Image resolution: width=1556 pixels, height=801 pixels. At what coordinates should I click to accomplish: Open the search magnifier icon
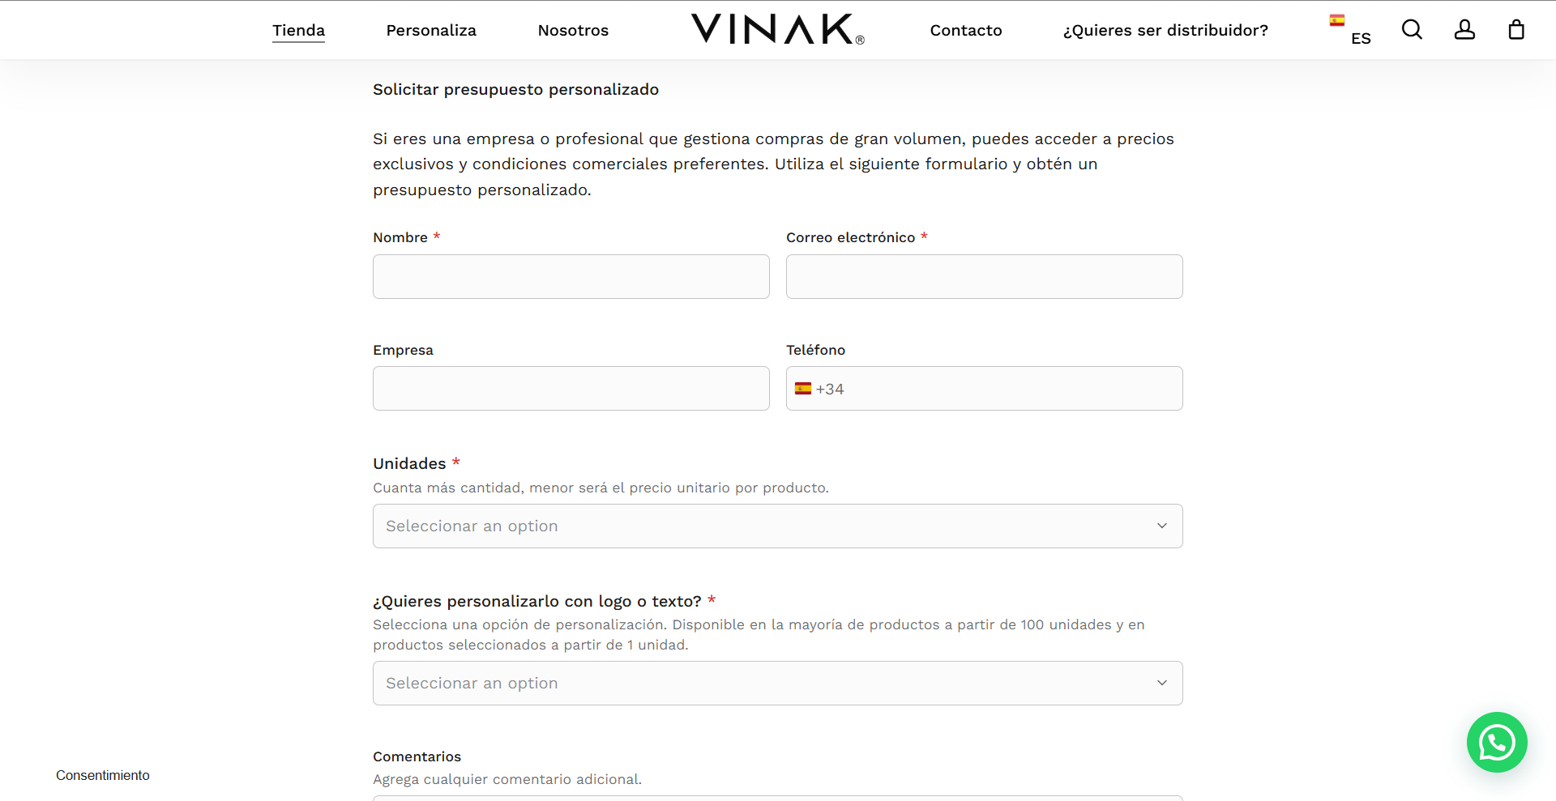[1412, 30]
